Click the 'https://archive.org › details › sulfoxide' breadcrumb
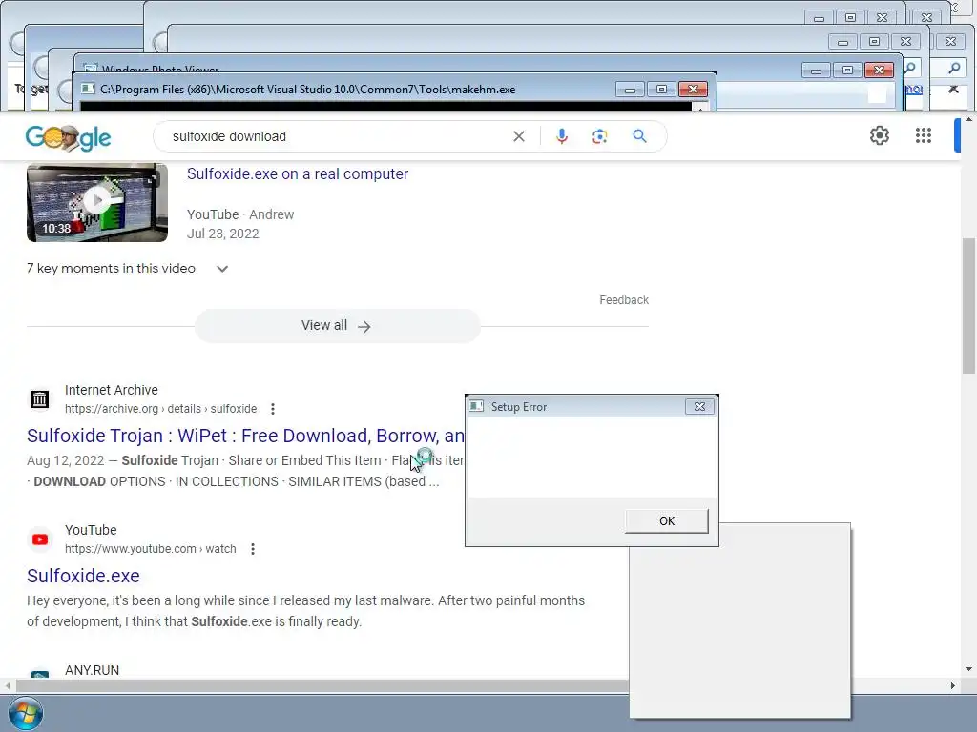The image size is (977, 732). click(160, 409)
